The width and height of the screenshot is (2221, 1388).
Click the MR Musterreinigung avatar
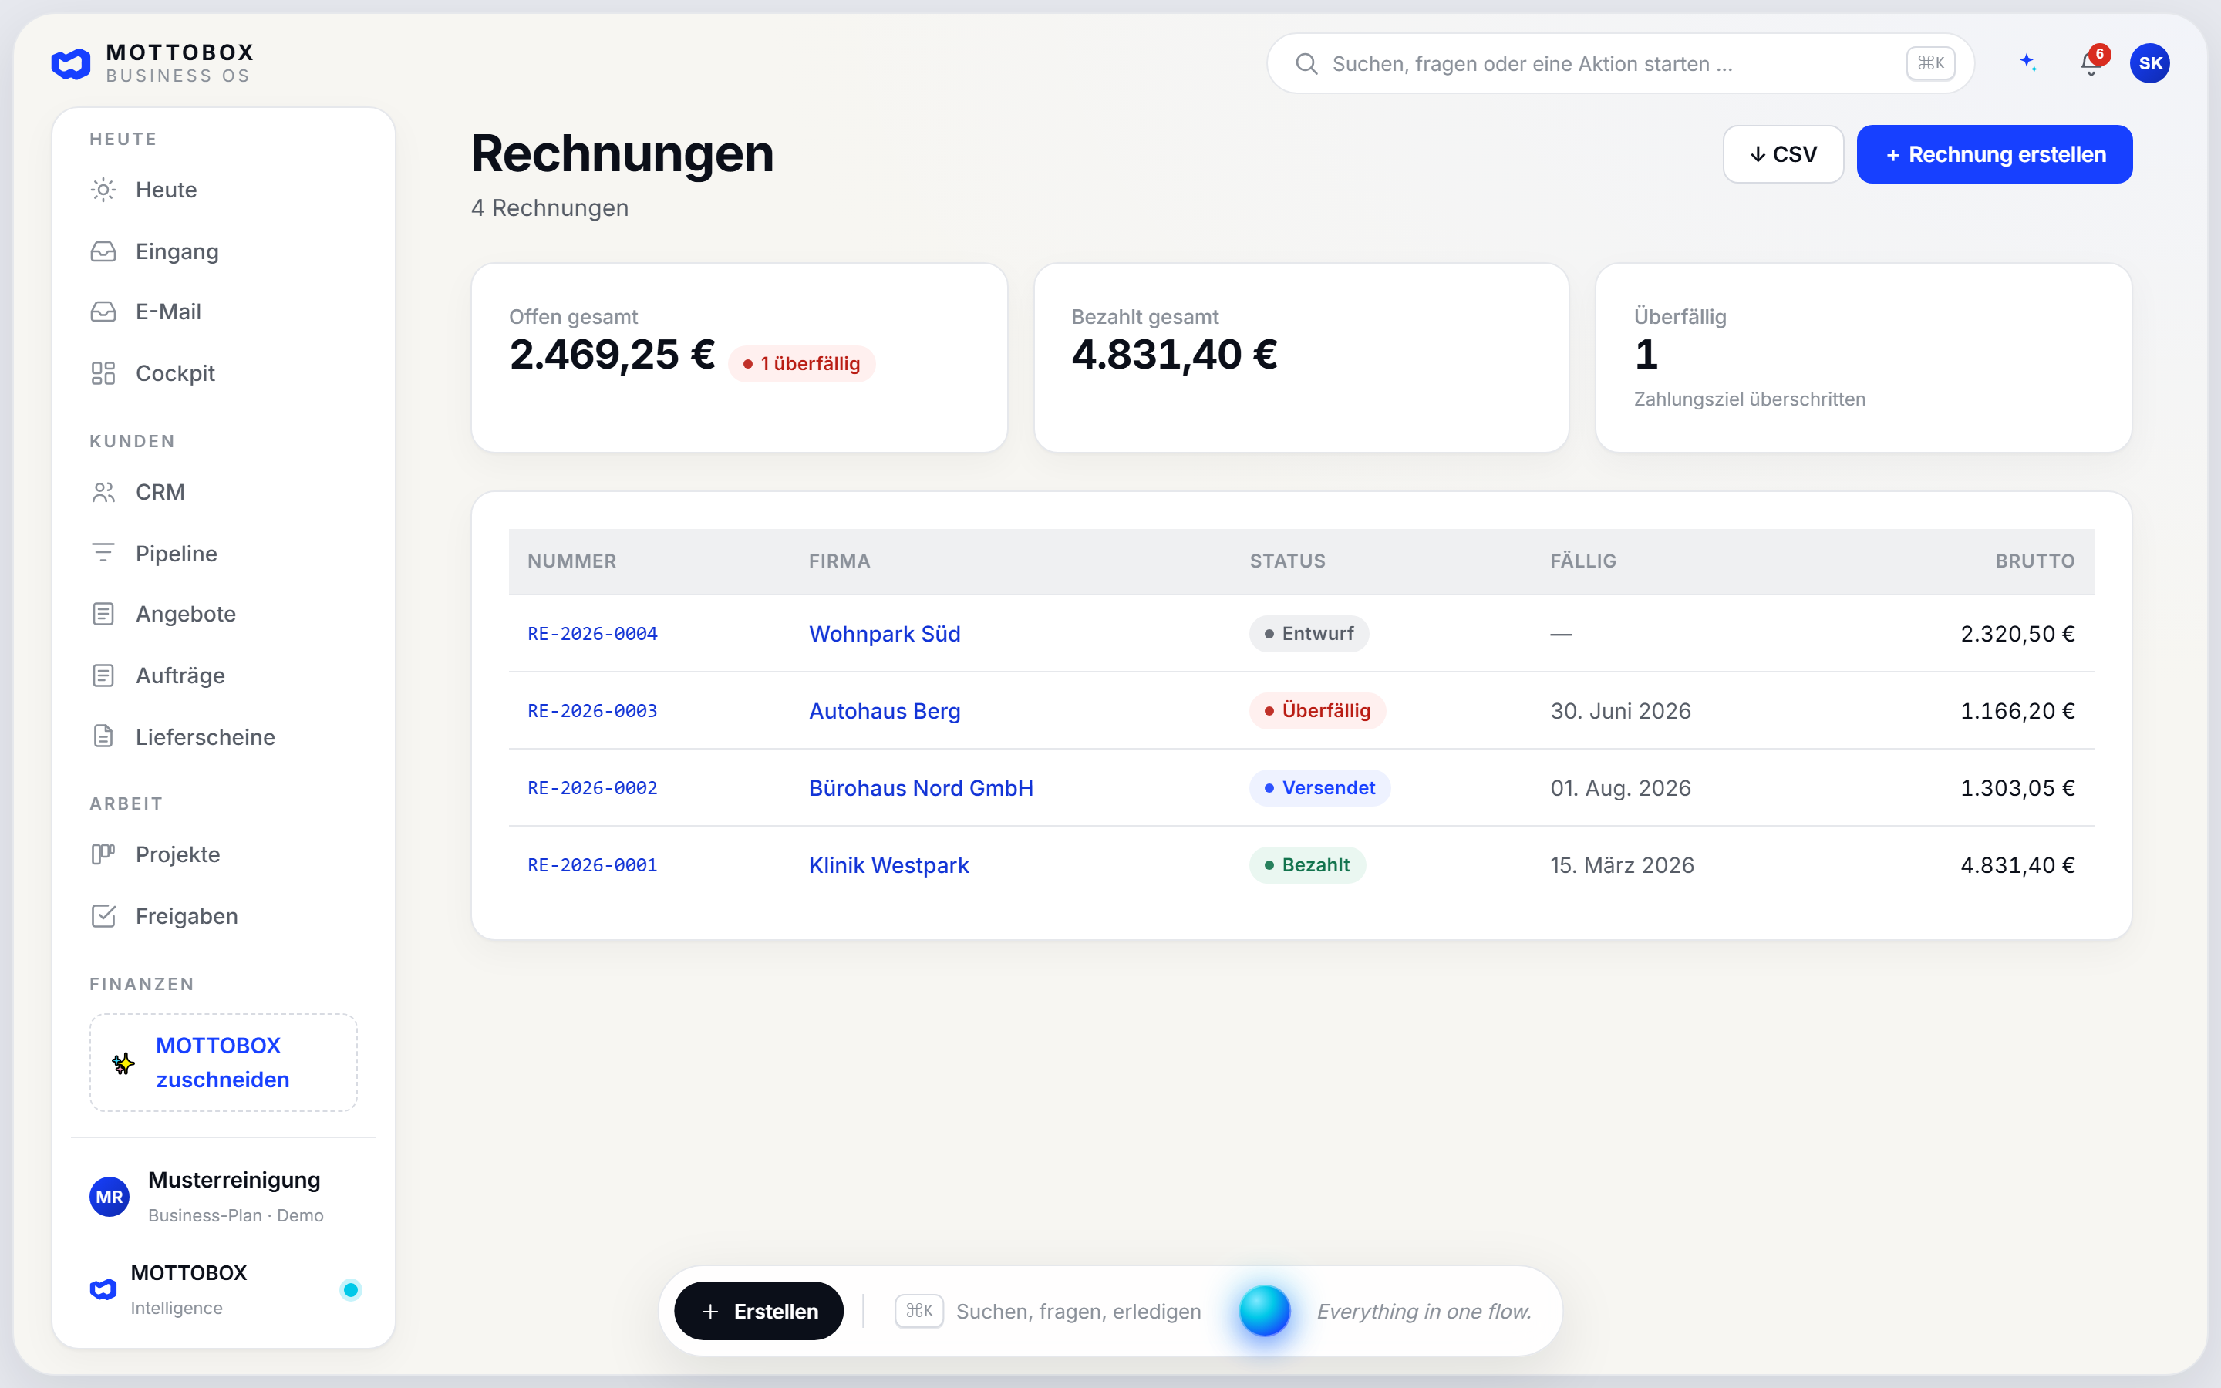click(x=110, y=1197)
